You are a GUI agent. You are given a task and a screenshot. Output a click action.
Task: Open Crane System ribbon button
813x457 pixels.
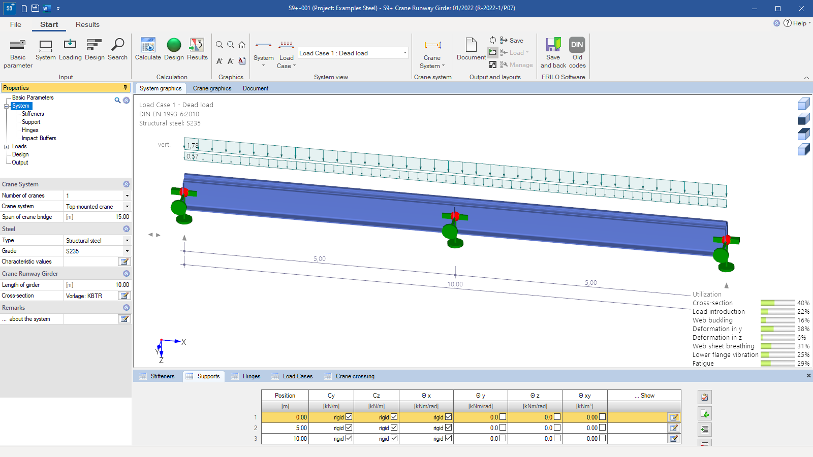[x=432, y=53]
